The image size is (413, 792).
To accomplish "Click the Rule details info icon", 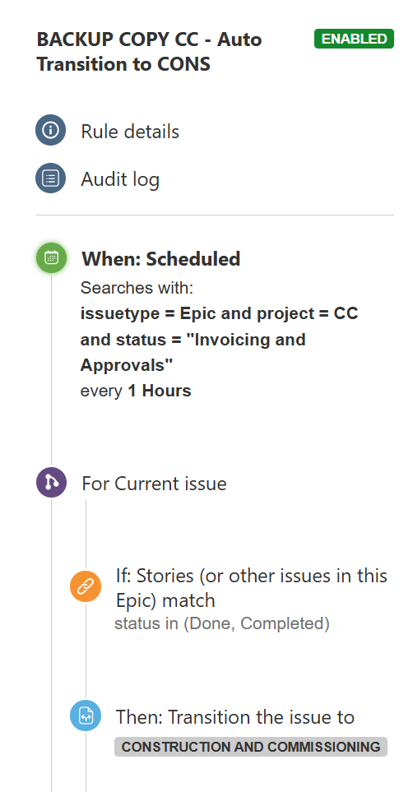I will point(50,130).
